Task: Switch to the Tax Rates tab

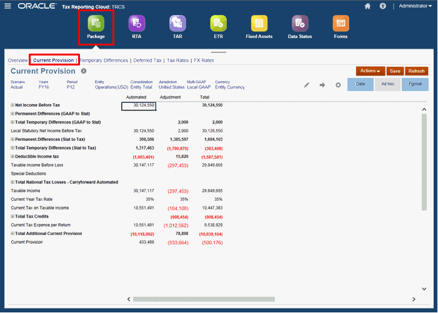Action: coord(177,60)
